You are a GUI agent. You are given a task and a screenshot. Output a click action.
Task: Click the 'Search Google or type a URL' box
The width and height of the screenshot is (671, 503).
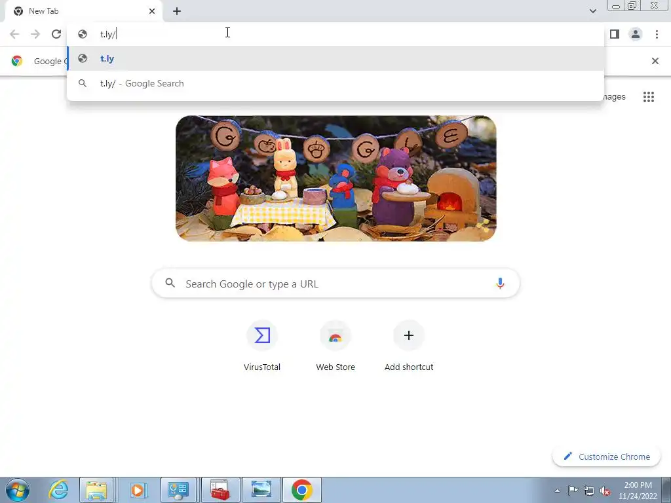336,284
